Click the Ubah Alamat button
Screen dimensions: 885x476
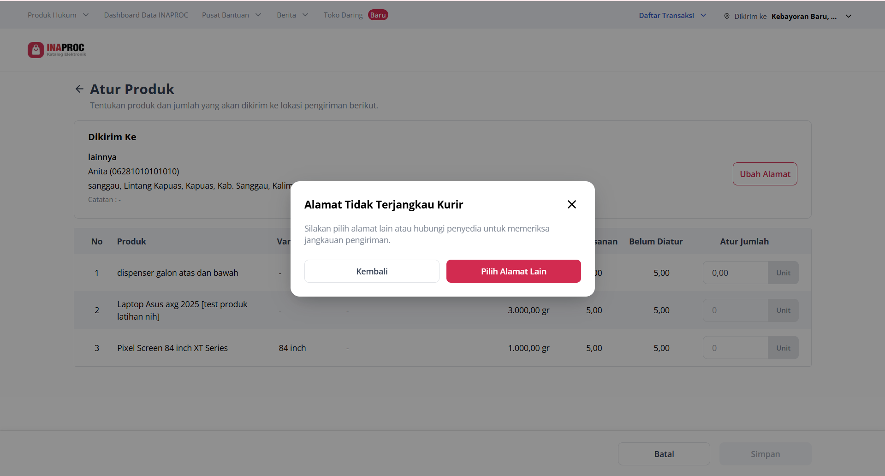765,174
